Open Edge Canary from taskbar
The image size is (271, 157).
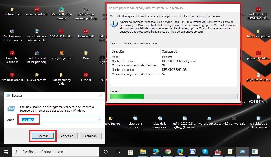tap(180, 152)
